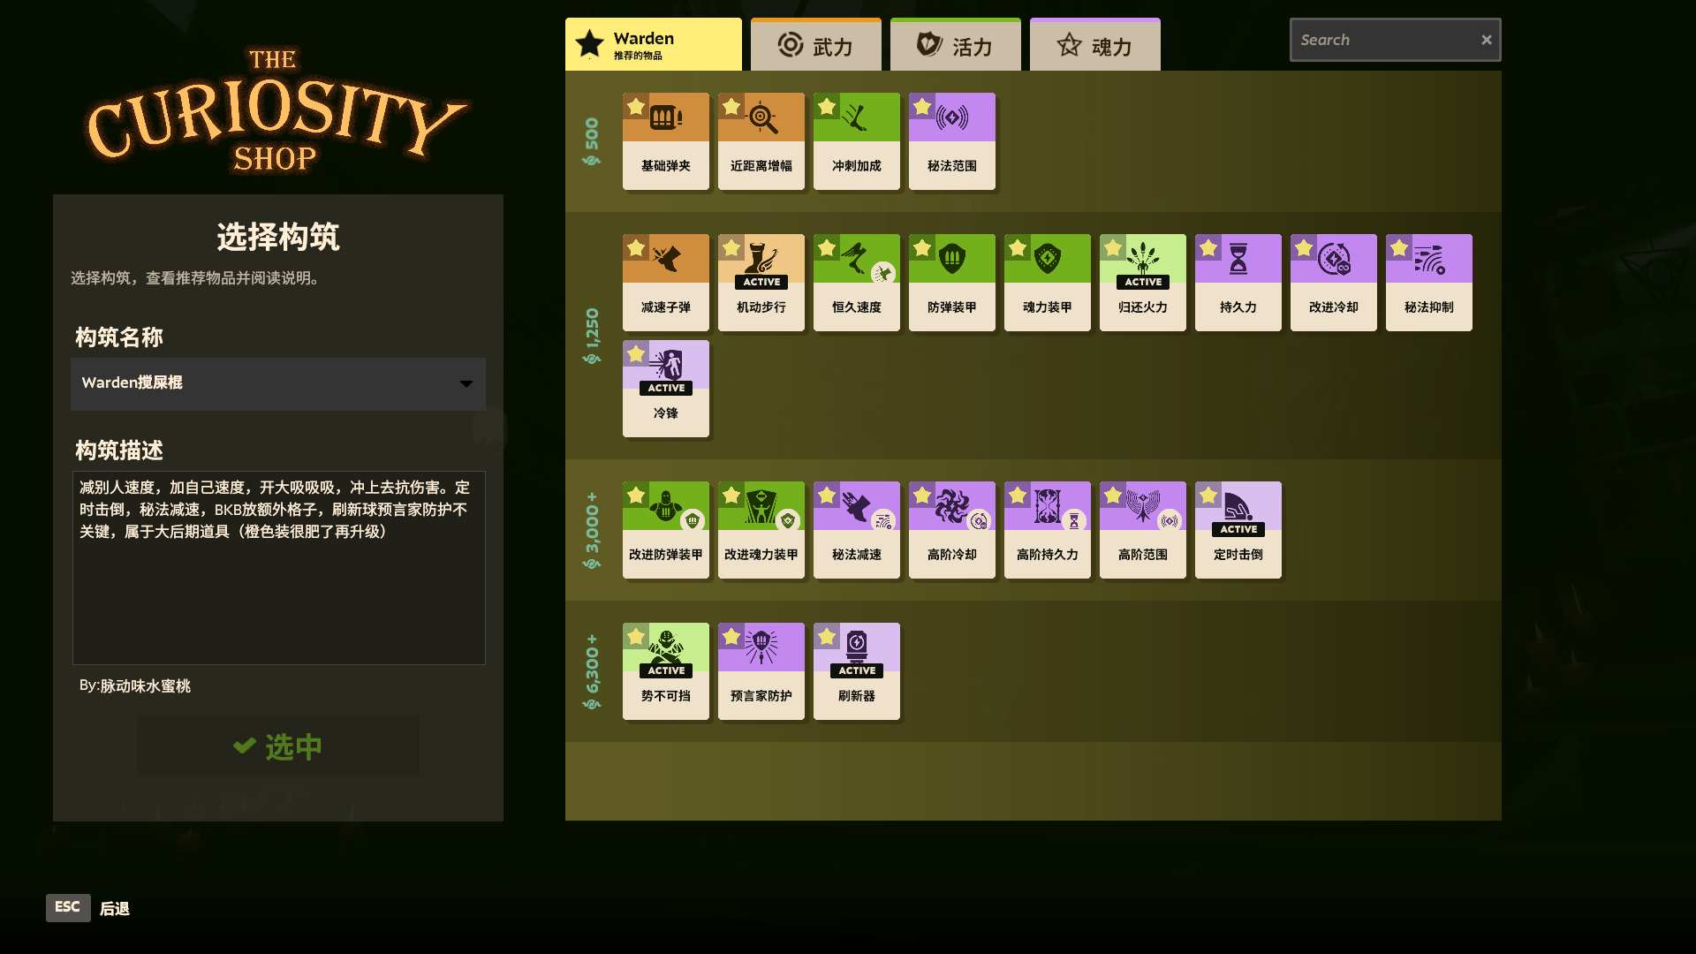Select the Warden构筑 build dropdown
Viewport: 1696px width, 954px height.
pos(278,382)
